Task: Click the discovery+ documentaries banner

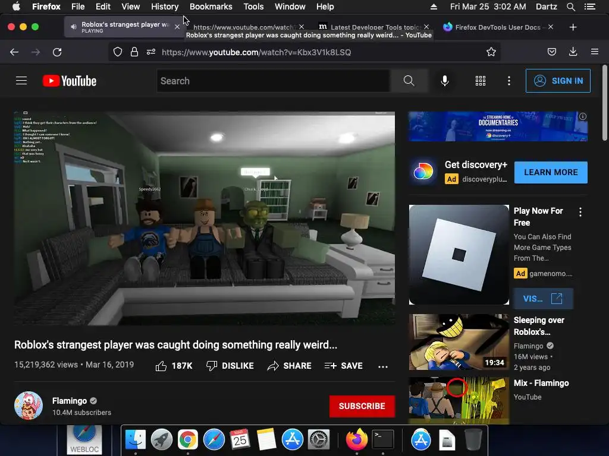Action: (498, 126)
